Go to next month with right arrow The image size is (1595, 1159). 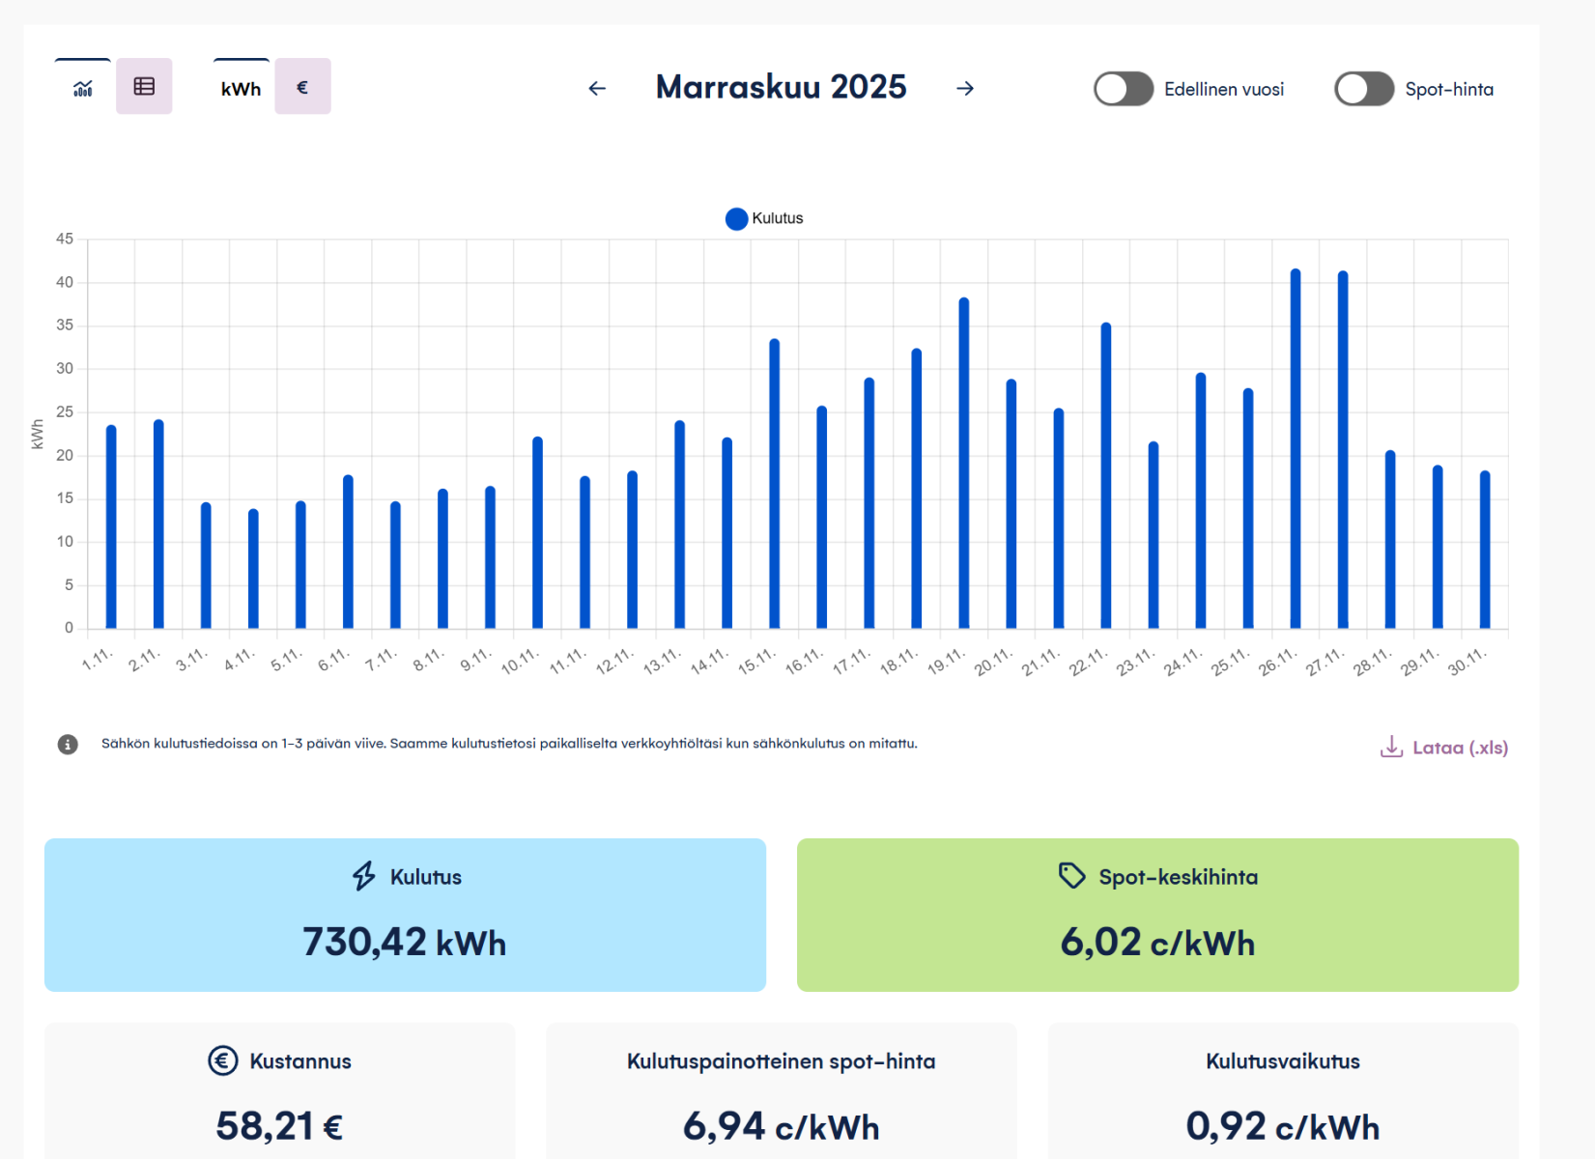click(964, 88)
